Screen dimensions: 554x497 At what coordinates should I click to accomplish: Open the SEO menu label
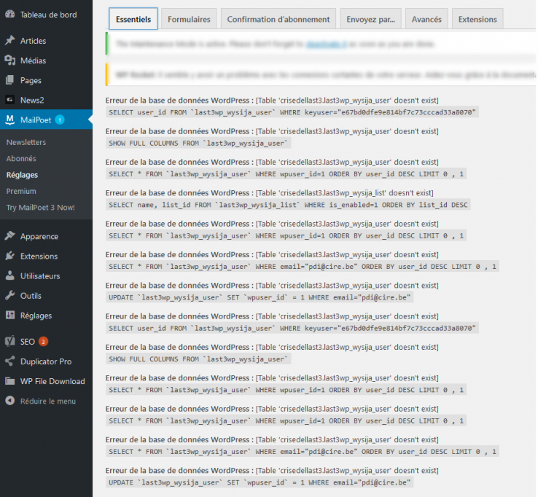(28, 342)
